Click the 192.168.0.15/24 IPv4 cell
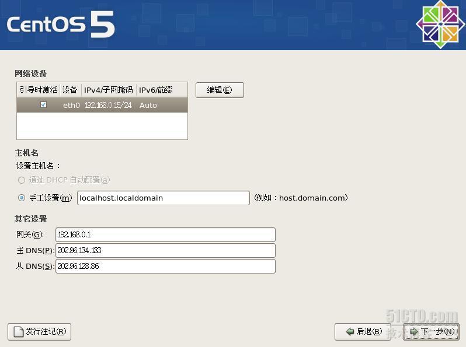The height and width of the screenshot is (347, 466). pos(108,105)
